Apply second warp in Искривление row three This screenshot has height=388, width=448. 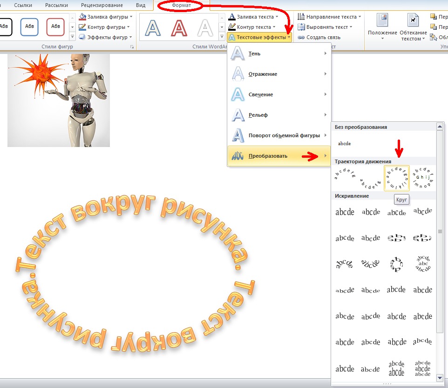click(371, 264)
